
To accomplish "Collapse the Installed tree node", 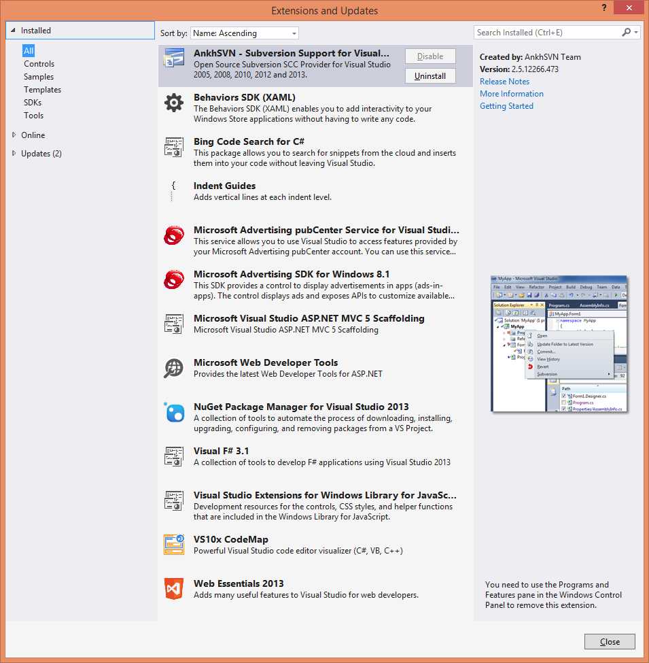I will click(13, 31).
